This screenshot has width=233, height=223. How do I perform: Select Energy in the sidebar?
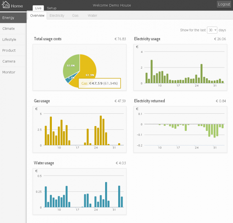point(8,18)
